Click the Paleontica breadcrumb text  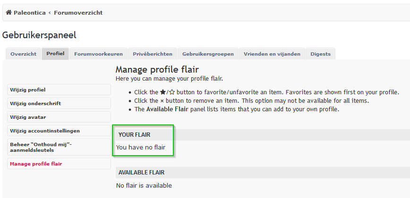coord(29,13)
